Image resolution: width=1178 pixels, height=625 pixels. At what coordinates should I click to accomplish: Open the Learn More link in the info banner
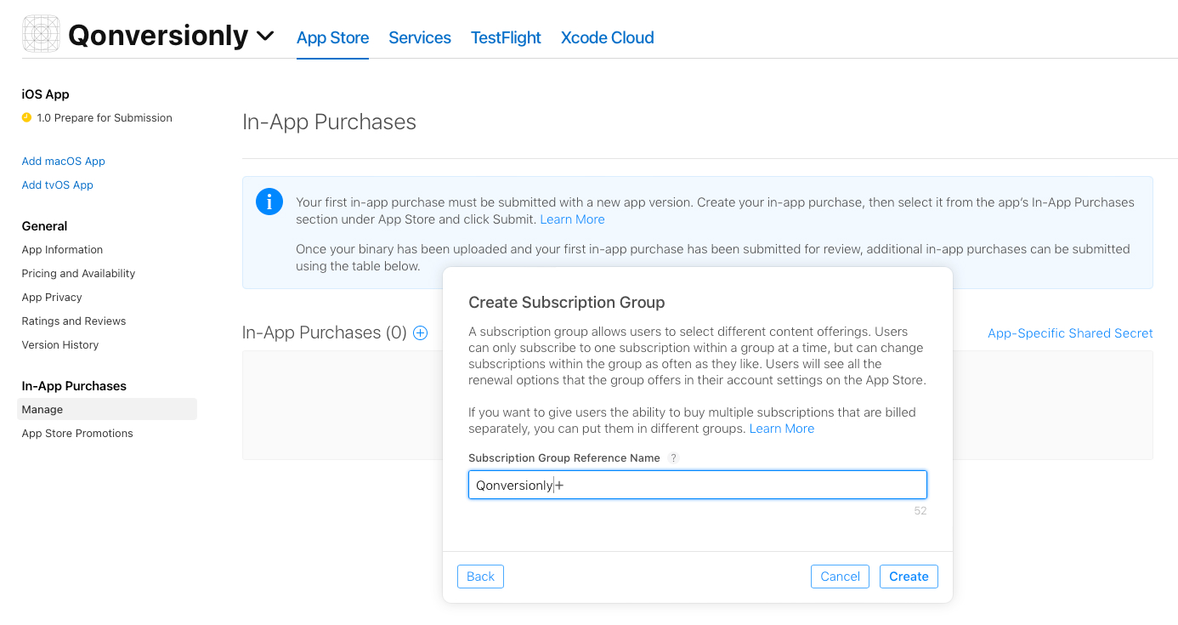pyautogui.click(x=572, y=219)
